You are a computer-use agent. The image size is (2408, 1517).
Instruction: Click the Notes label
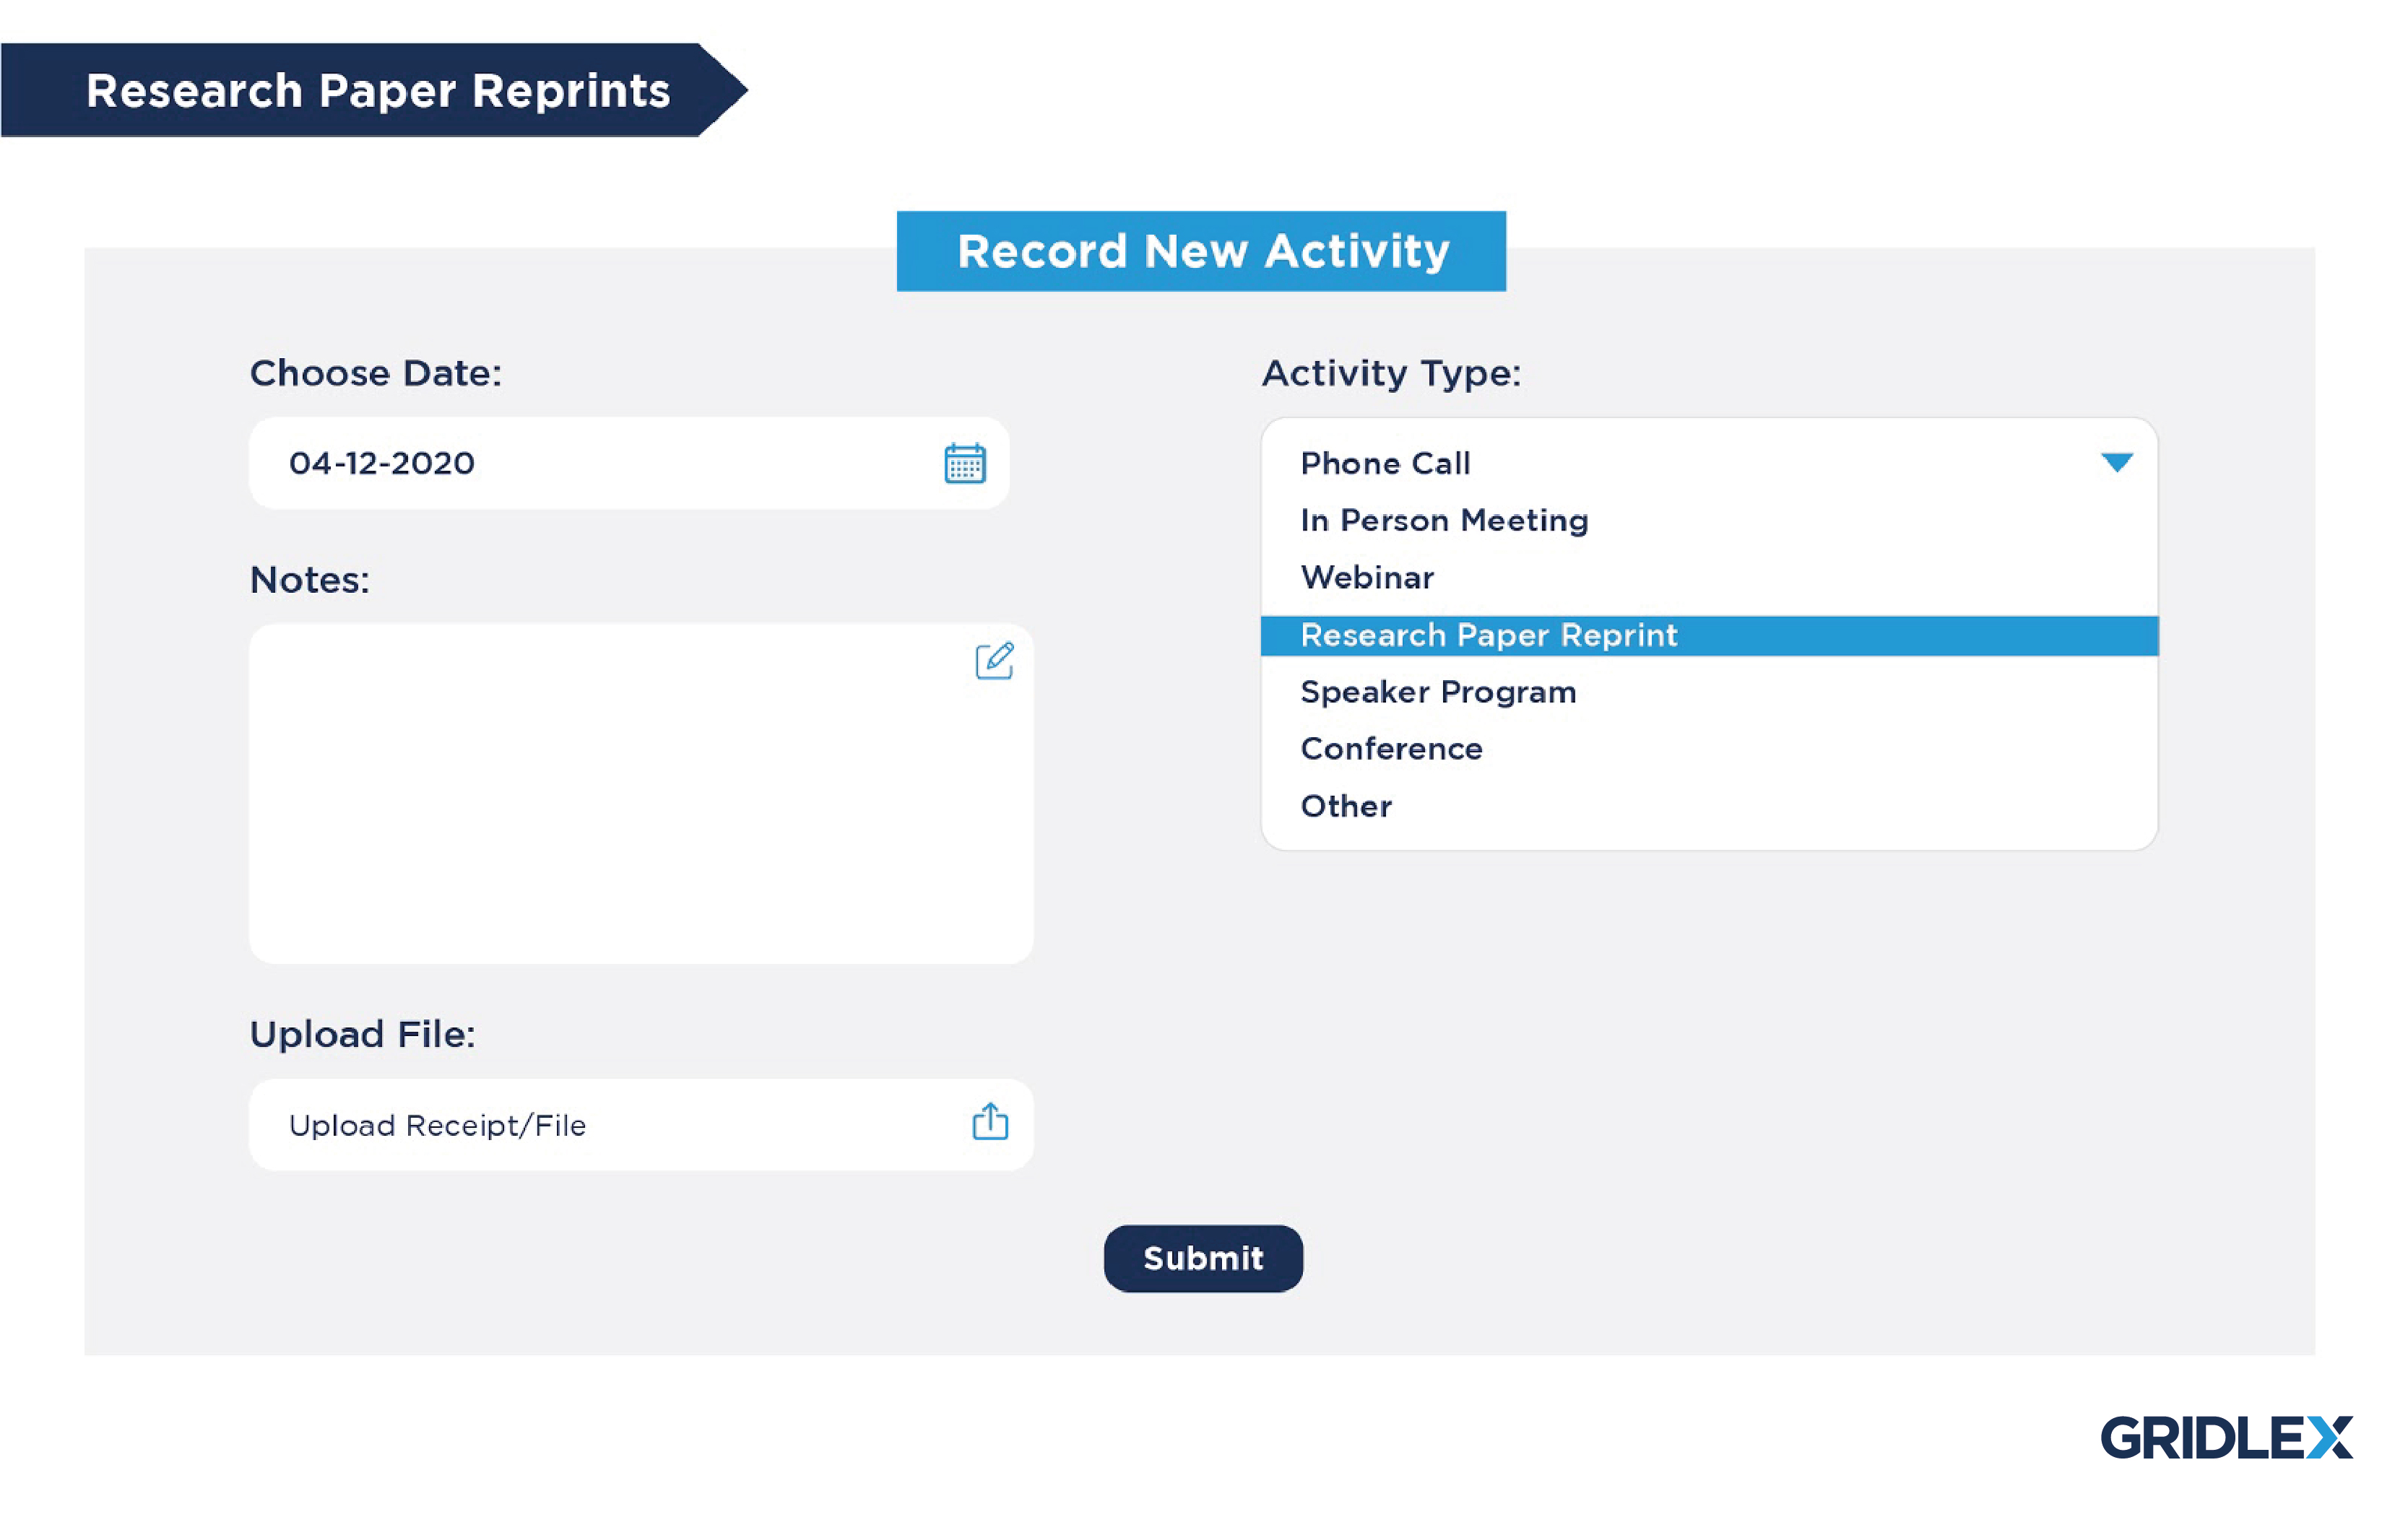coord(309,580)
